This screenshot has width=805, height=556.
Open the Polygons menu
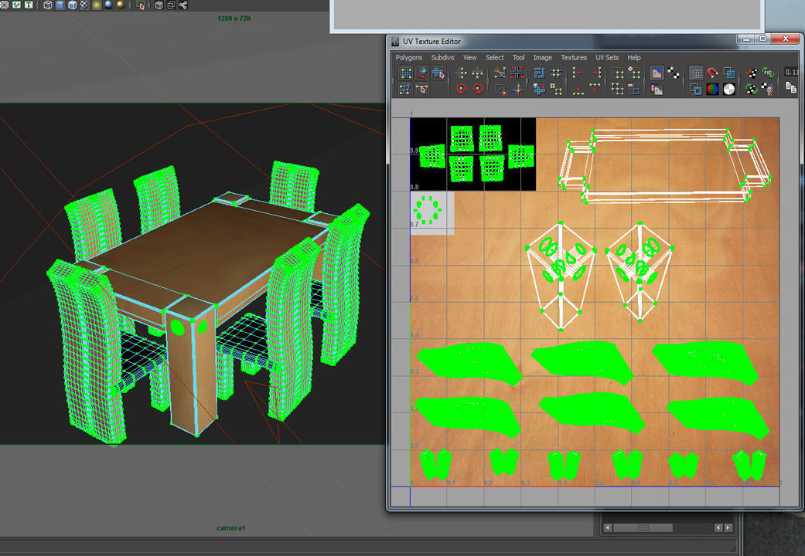(408, 57)
